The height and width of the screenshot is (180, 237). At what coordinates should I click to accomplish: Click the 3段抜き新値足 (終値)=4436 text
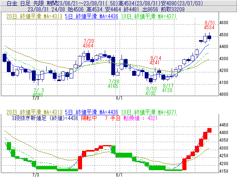tap(45, 118)
